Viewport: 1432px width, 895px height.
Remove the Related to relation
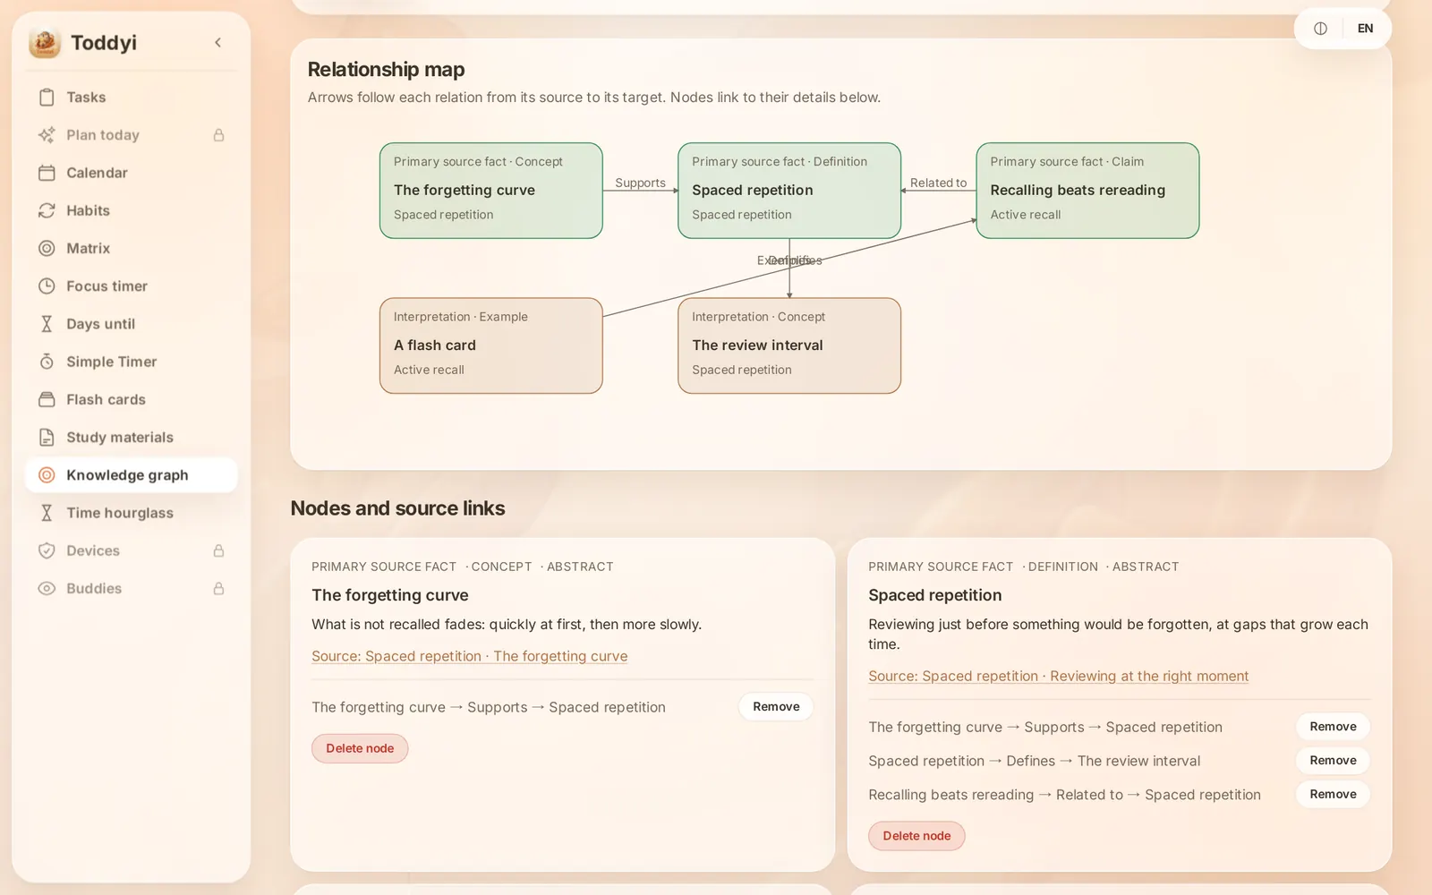tap(1333, 795)
